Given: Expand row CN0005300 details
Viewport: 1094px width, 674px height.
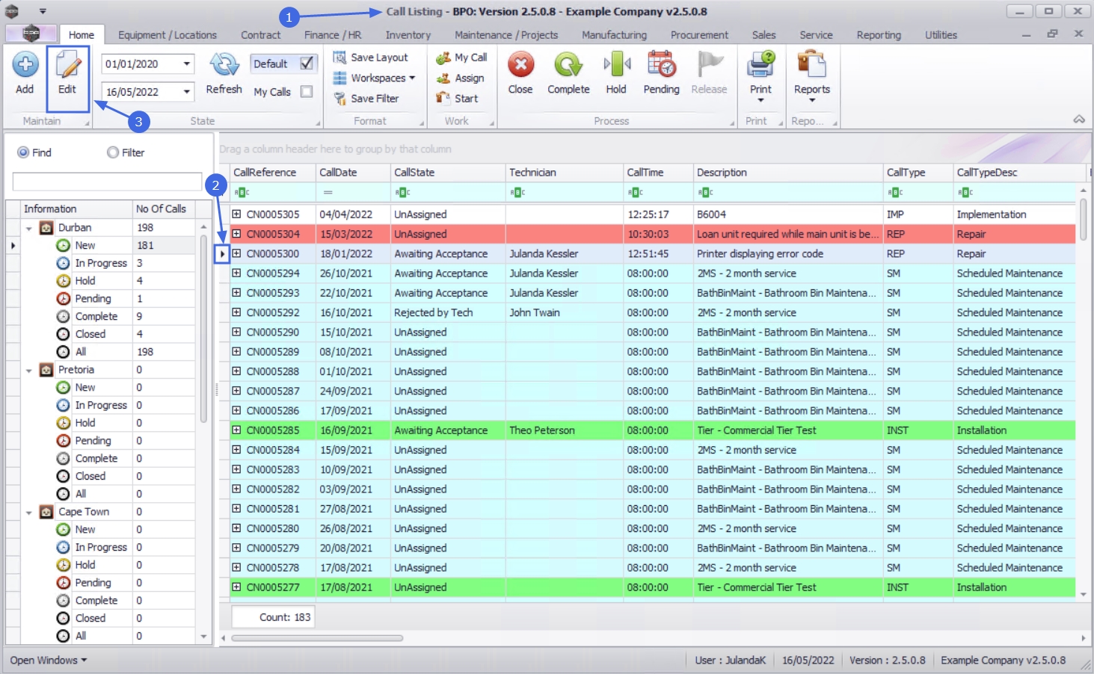Looking at the screenshot, I should click(236, 253).
